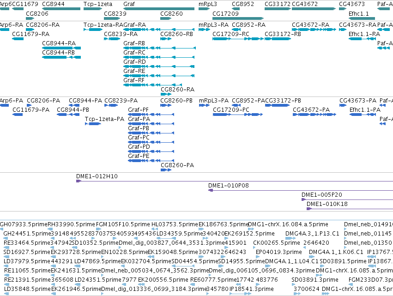
Task: Select the CG8206-PA protein label
Action: (43, 101)
